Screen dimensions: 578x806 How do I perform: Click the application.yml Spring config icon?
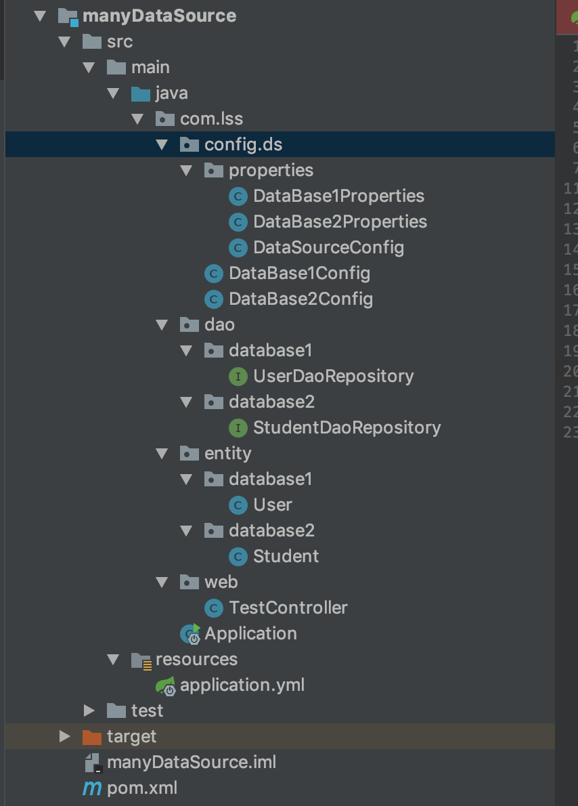(x=166, y=685)
